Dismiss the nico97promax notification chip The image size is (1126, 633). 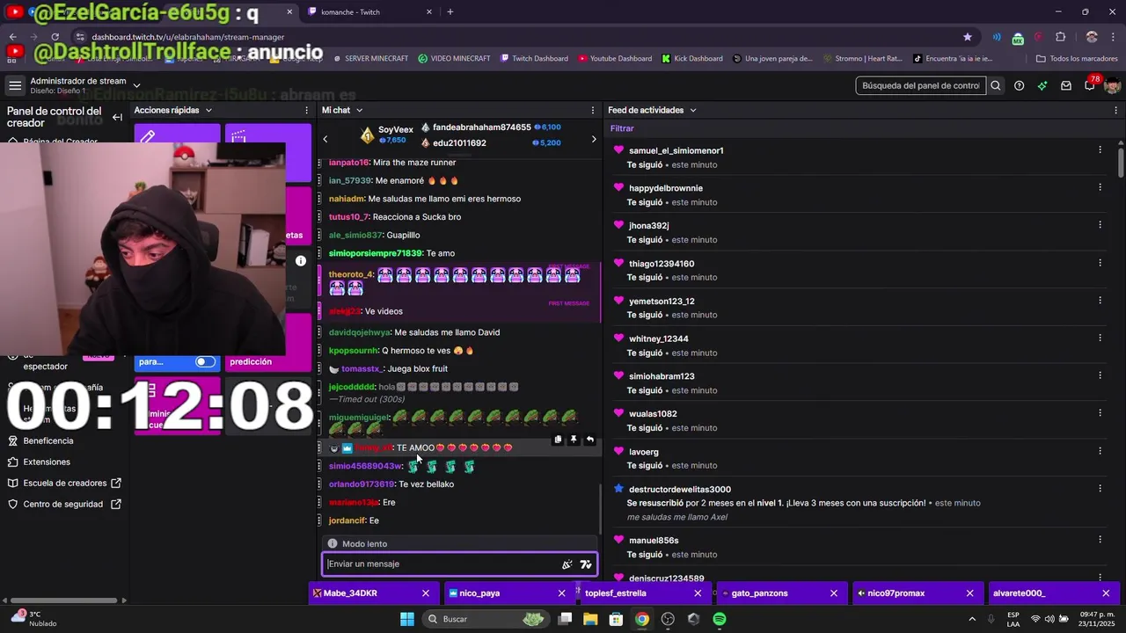coord(970,593)
